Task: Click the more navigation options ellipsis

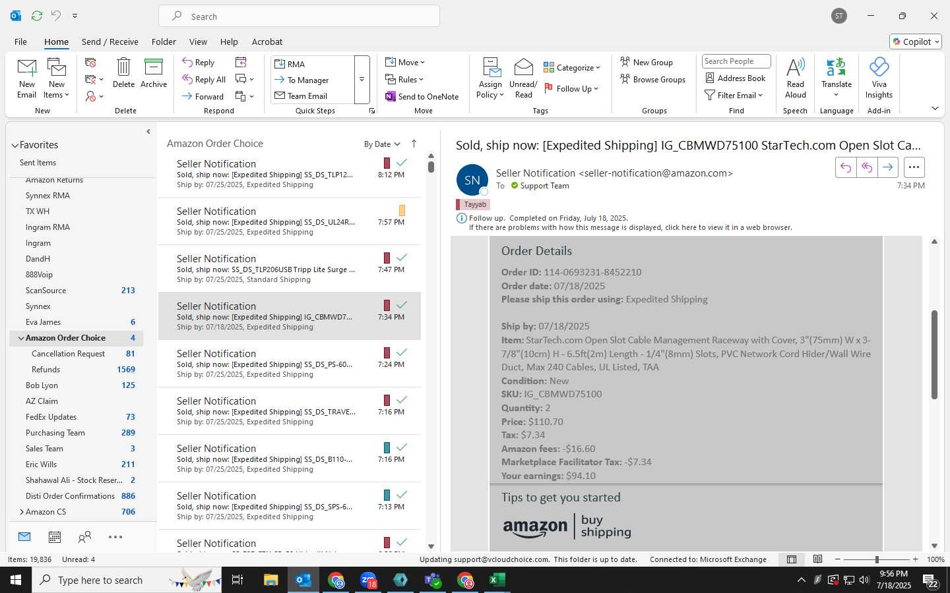Action: tap(115, 537)
